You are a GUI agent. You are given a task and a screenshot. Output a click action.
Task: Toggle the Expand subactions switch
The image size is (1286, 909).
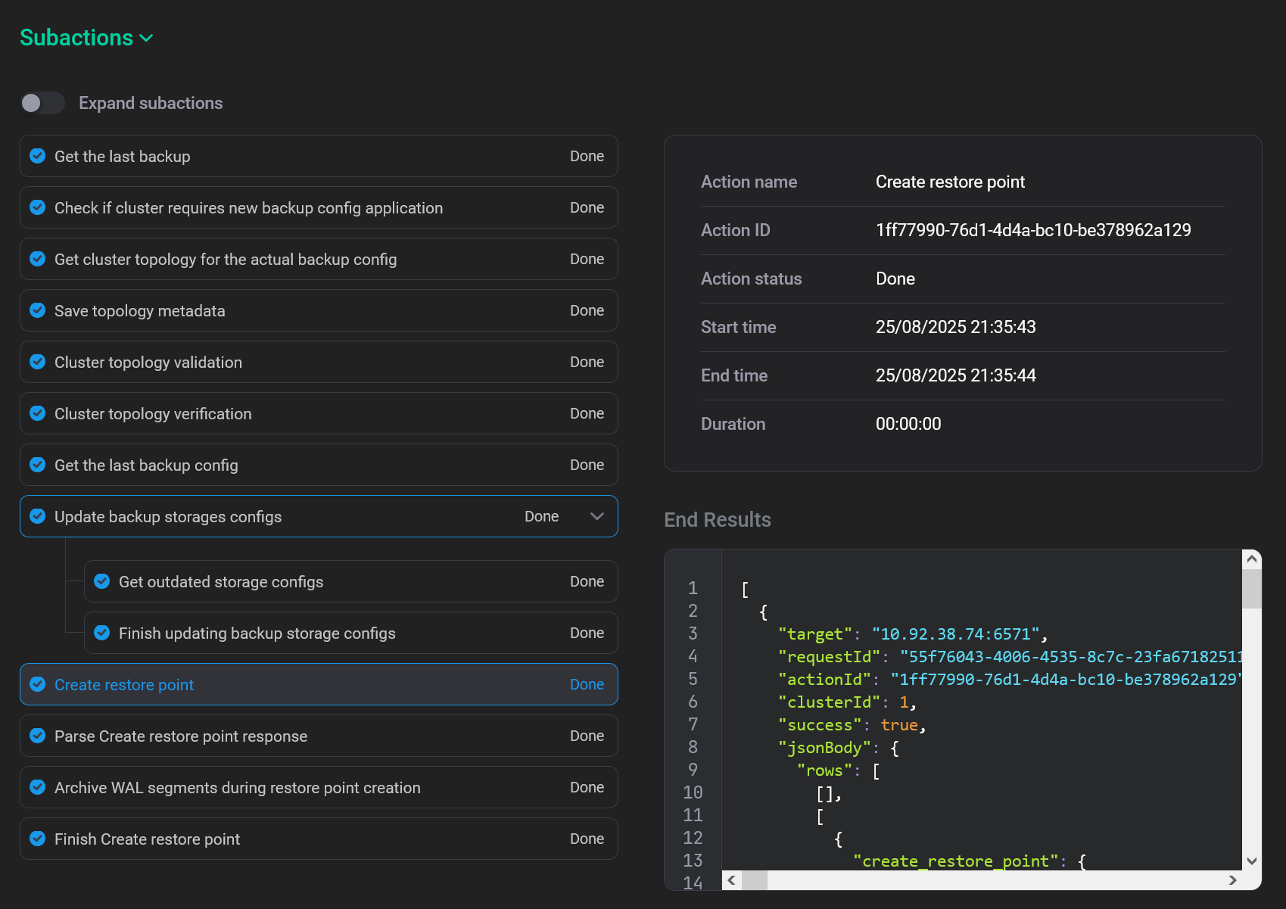point(42,103)
